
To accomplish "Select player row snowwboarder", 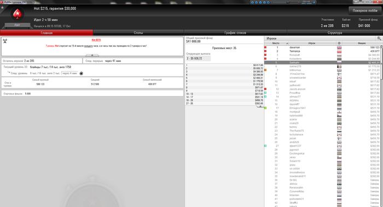I will point(322,78).
